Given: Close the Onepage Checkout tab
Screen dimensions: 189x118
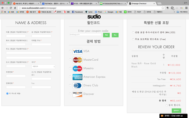Looking at the screenshot, I should [154, 4].
